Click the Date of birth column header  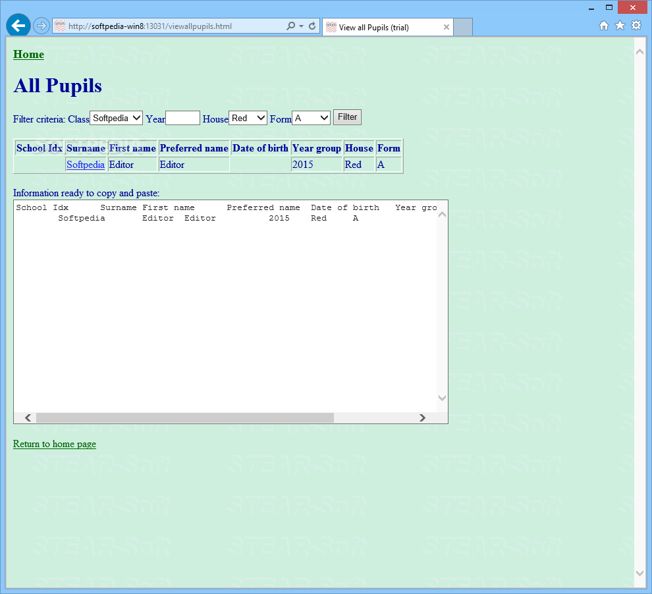coord(260,148)
